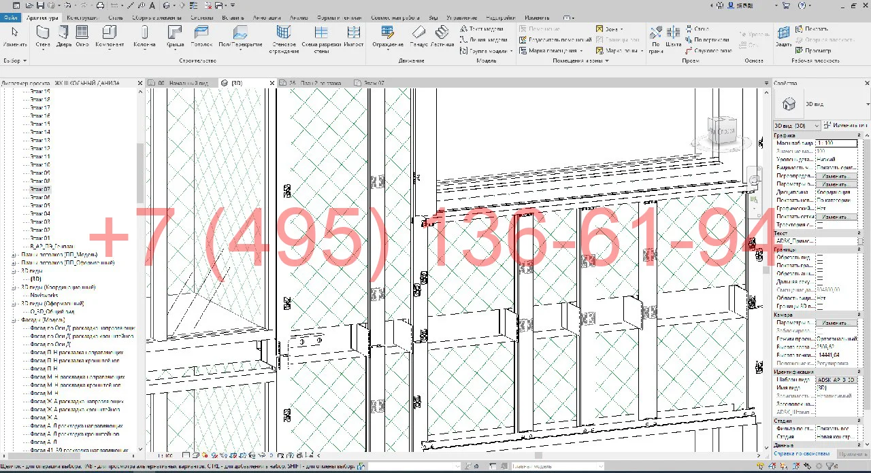This screenshot has width=871, height=473.
Task: Activate the Изменить (Modify) arrow tool
Action: click(x=15, y=36)
